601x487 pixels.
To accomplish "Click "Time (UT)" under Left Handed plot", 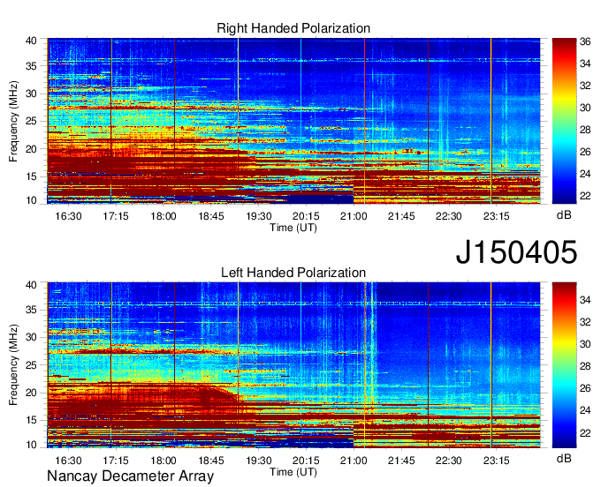I will click(x=293, y=472).
